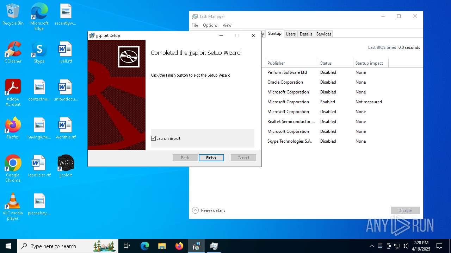Open File Explorer from the taskbar
Viewport: 451px width, 253px height.
(162, 246)
